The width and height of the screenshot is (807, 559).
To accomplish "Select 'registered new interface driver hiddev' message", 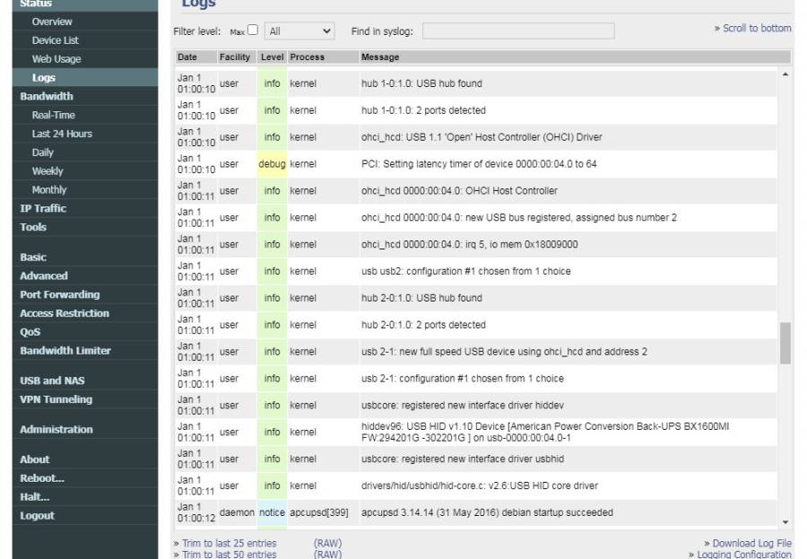I will click(462, 406).
